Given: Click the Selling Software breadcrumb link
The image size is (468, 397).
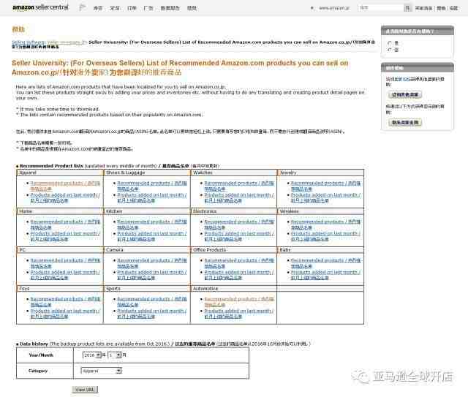Looking at the screenshot, I should click(29, 42).
